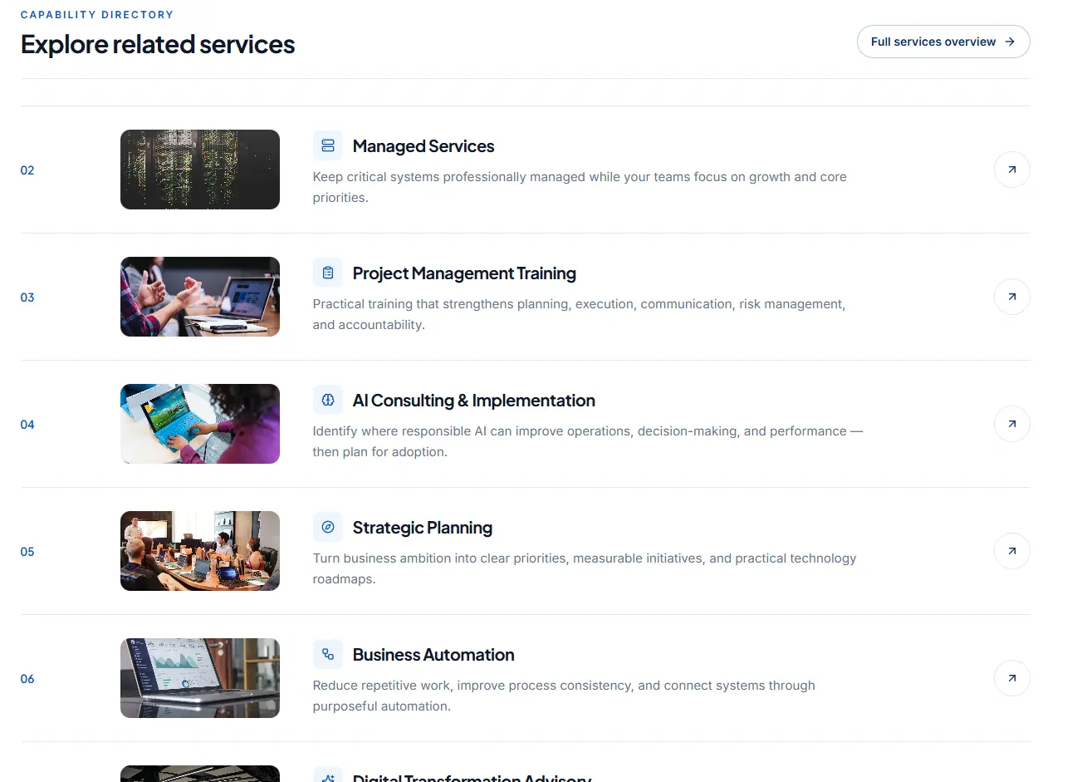
Task: Open the AI Consulting & Implementation heading
Action: [x=473, y=401]
